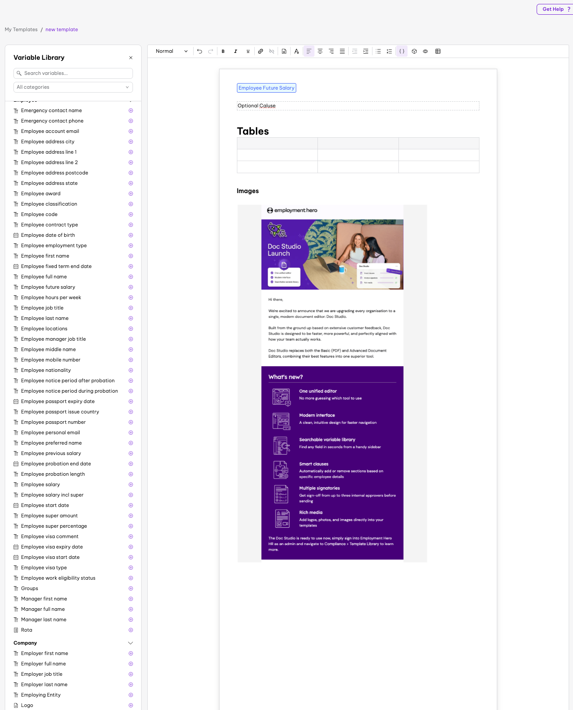Screen dimensions: 573x710
Task: Click the first header cell of the table
Action: [277, 143]
